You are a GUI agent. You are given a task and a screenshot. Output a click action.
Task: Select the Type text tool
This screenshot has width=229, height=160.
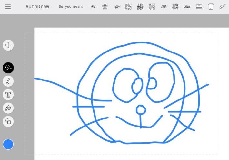[x=8, y=95]
